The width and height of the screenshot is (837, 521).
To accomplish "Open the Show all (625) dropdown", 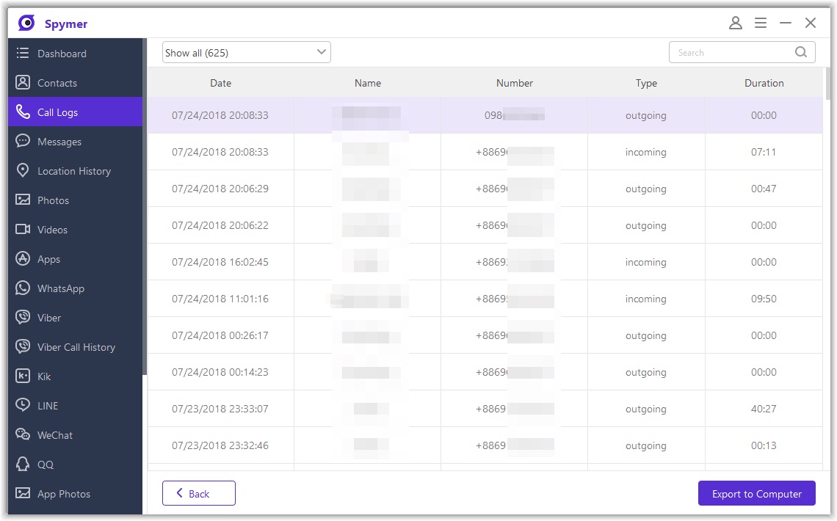I will [x=246, y=52].
